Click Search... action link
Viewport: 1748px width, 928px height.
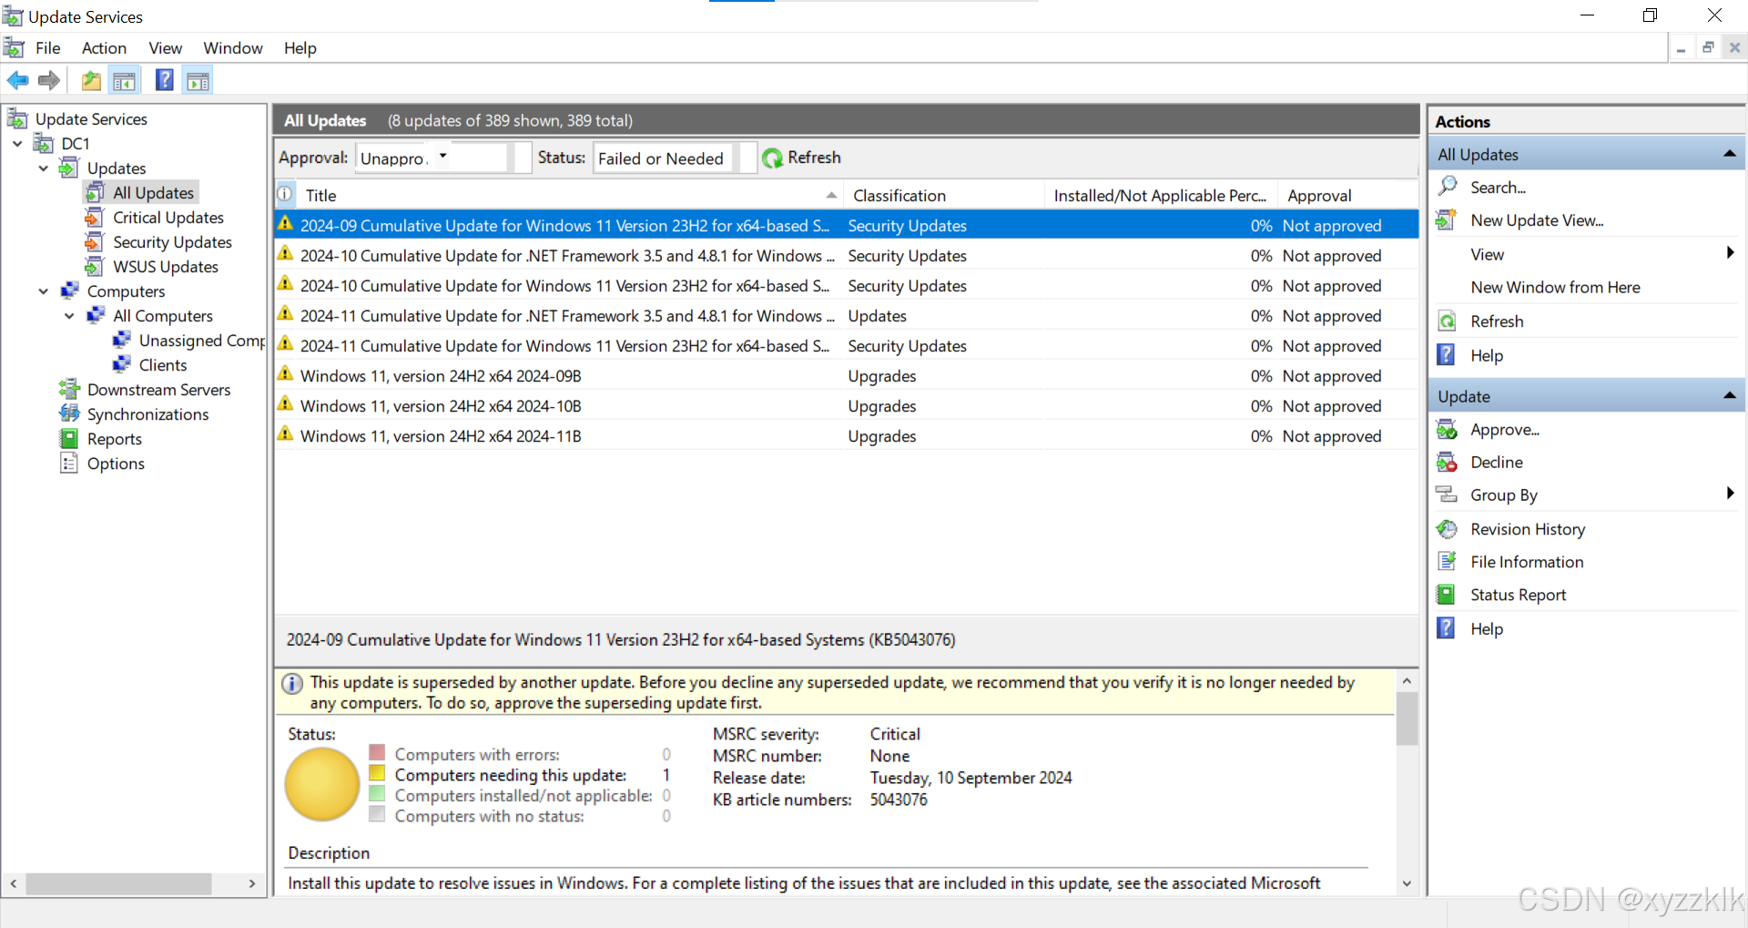(x=1498, y=188)
